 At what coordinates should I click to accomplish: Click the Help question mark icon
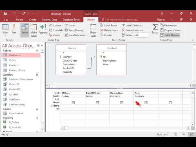(x=162, y=13)
